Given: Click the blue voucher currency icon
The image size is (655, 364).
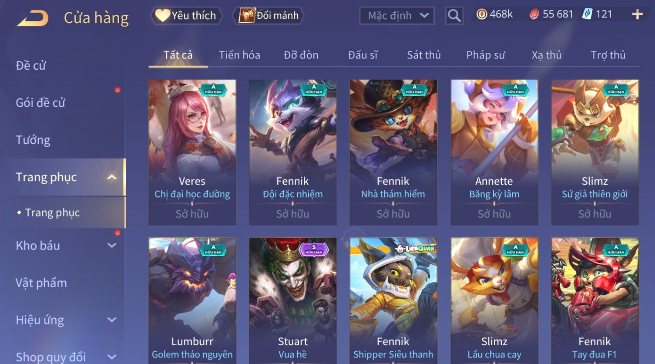Looking at the screenshot, I should coord(588,14).
